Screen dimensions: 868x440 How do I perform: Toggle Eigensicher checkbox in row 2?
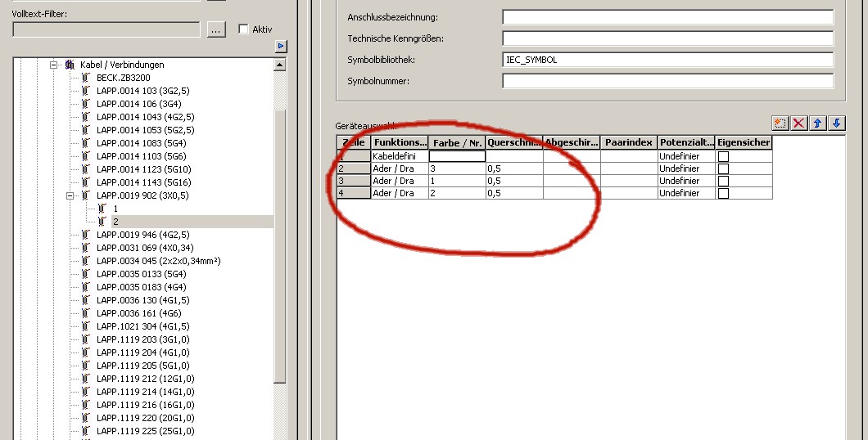tap(723, 168)
